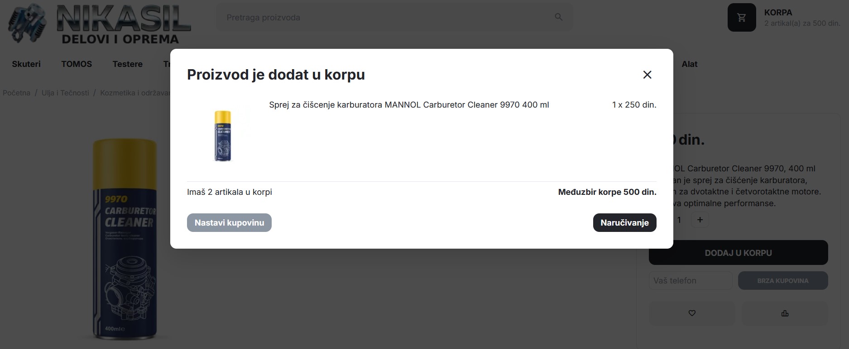The height and width of the screenshot is (349, 849).
Task: Open the product thumbnail in the dialog
Action: click(x=222, y=136)
